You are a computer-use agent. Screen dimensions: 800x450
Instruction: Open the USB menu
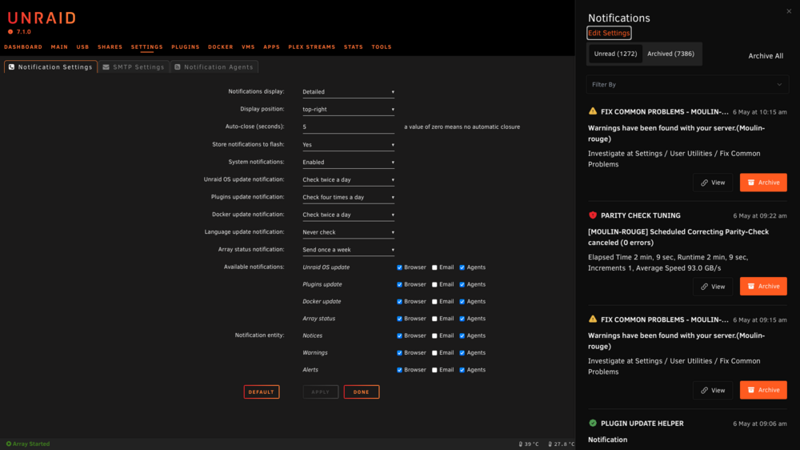tap(82, 47)
